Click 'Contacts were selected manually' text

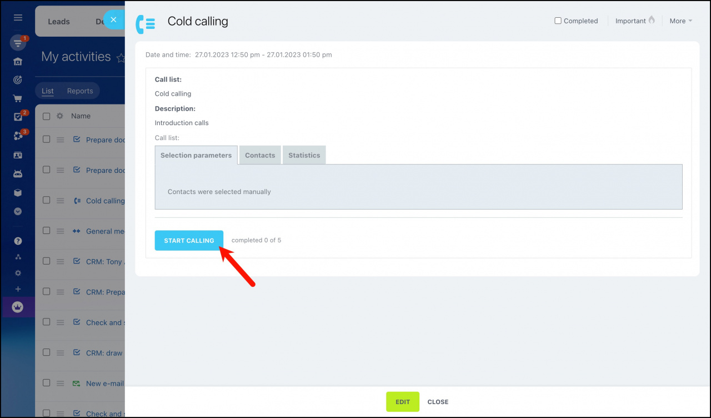click(x=219, y=192)
